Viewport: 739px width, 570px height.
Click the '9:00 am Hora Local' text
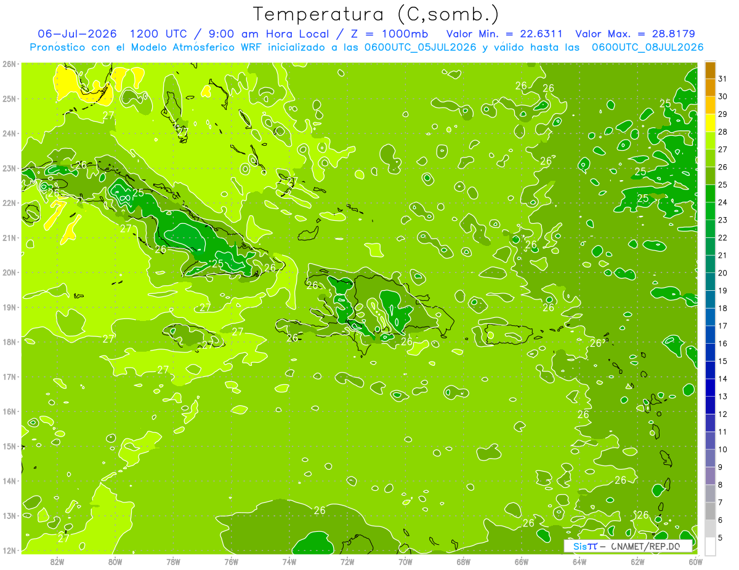[269, 34]
